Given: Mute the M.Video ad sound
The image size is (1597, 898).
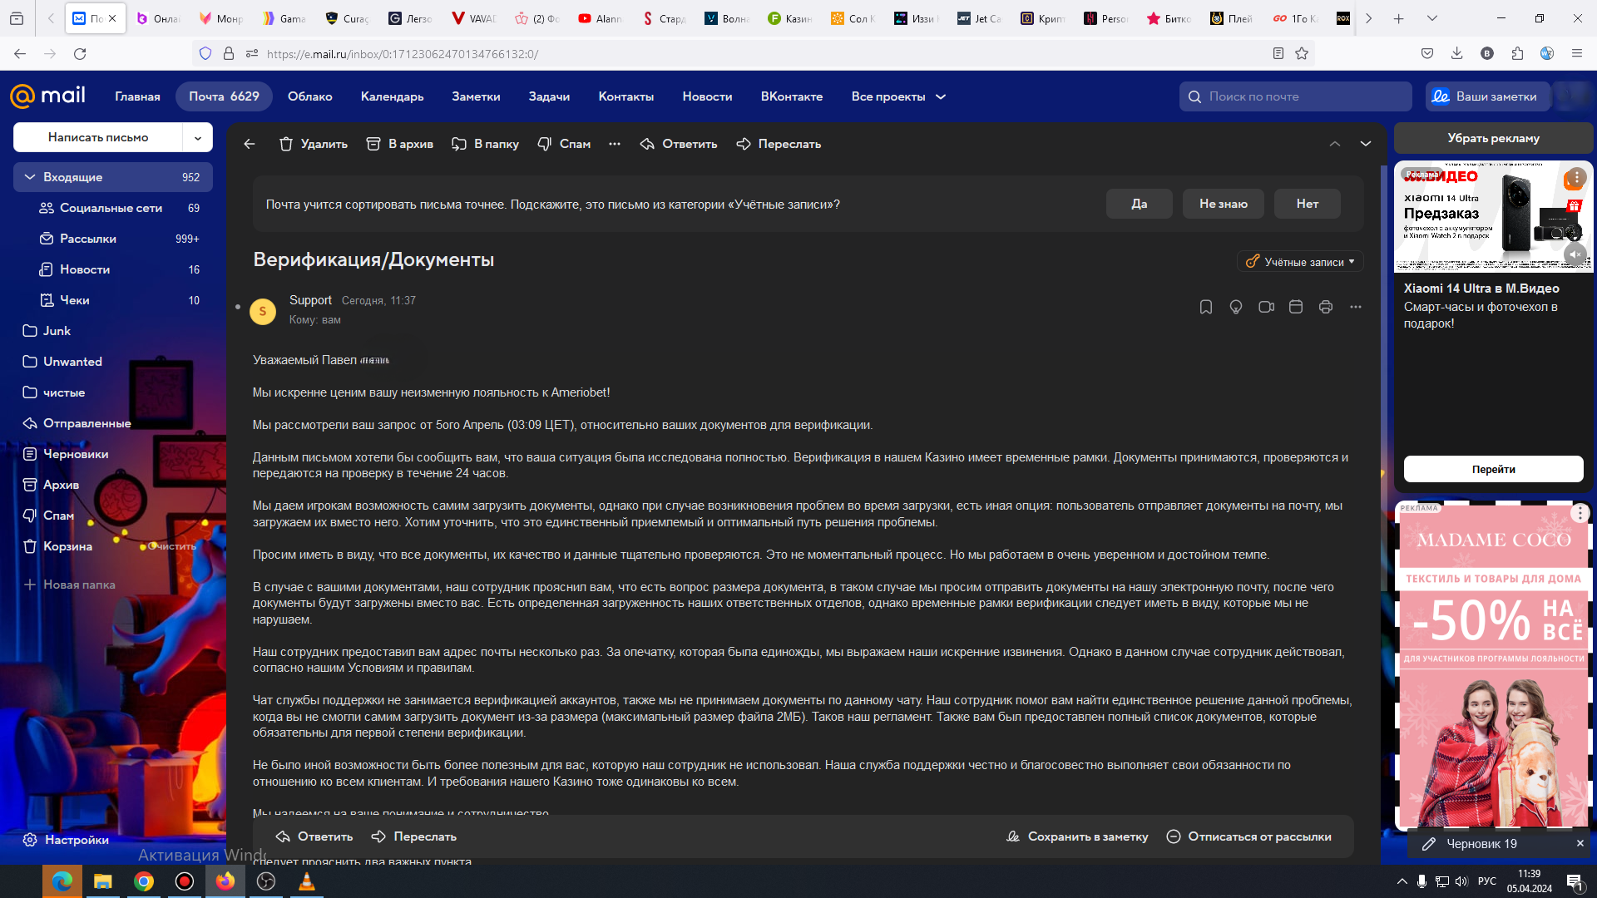Looking at the screenshot, I should click(1575, 254).
